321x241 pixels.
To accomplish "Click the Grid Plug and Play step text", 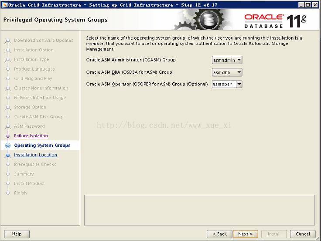I will pos(33,78).
